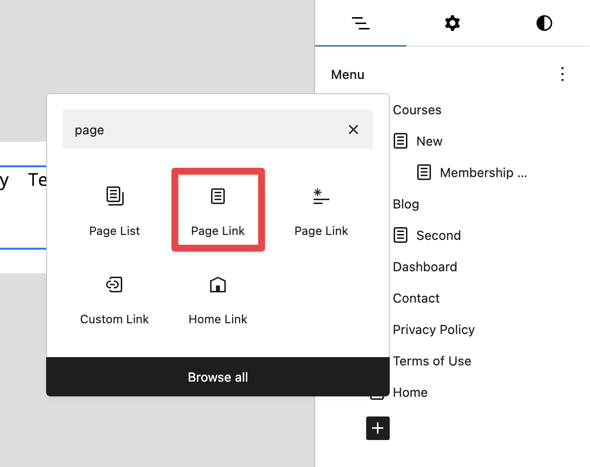
Task: Open the Menu three-dot options
Action: pos(563,75)
